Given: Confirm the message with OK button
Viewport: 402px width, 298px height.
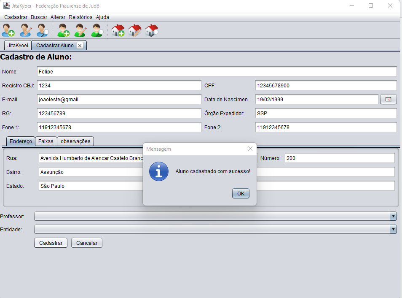Looking at the screenshot, I should 241,193.
